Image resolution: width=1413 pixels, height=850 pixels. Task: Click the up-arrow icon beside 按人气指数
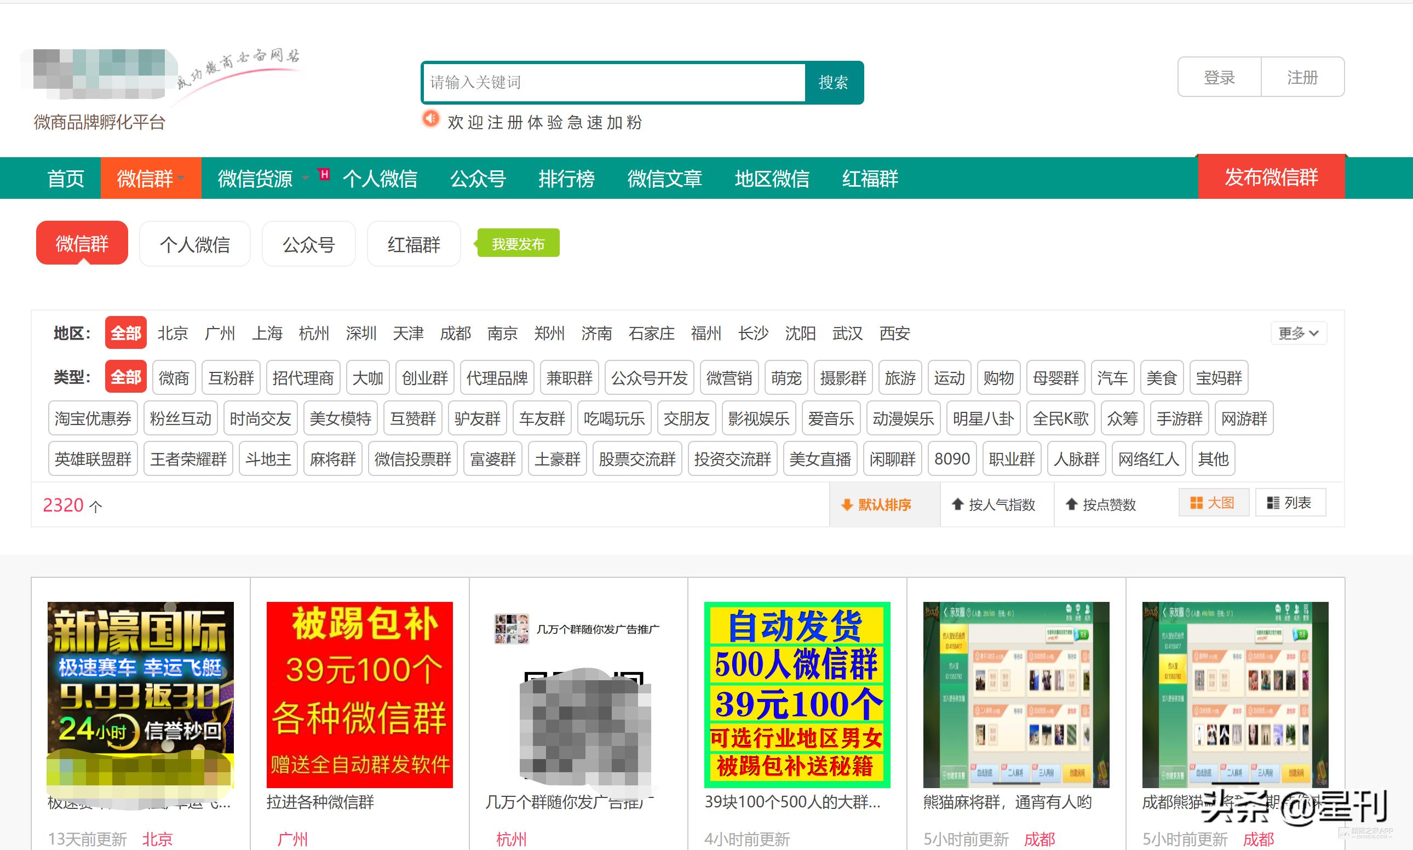coord(958,504)
